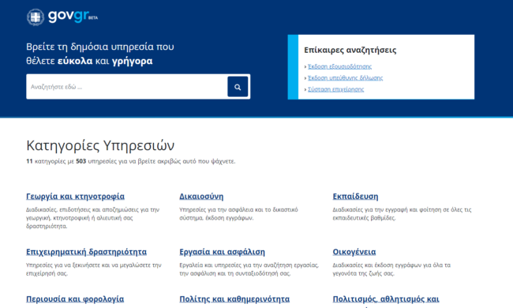This screenshot has width=513, height=308.
Task: Open the 'Σύσταση επιχείρησης' link
Action: [x=335, y=89]
